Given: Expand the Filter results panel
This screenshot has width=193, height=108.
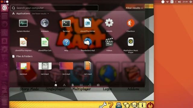Looking at the screenshot, I should 134,8.
